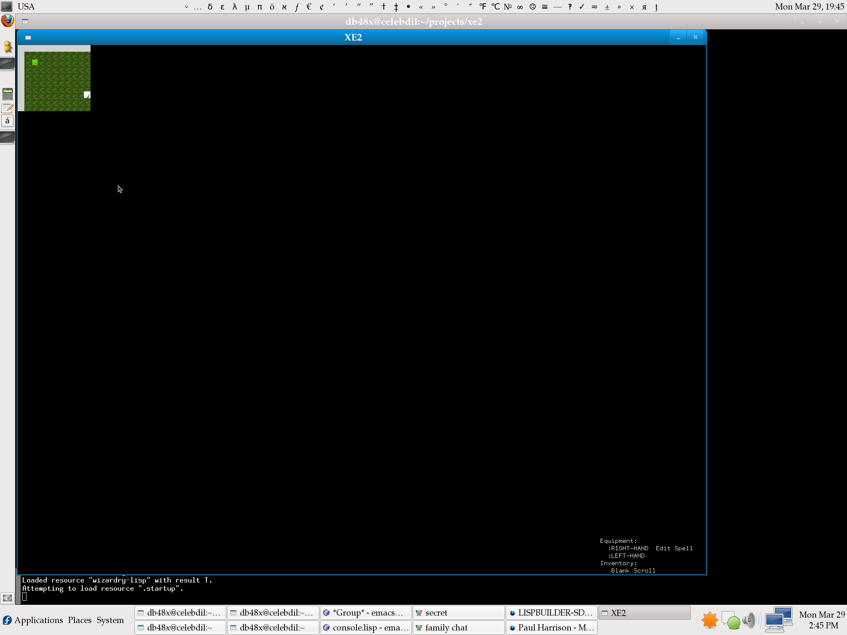Image resolution: width=847 pixels, height=635 pixels.
Task: Insert the mu character from the palette
Action: point(247,7)
